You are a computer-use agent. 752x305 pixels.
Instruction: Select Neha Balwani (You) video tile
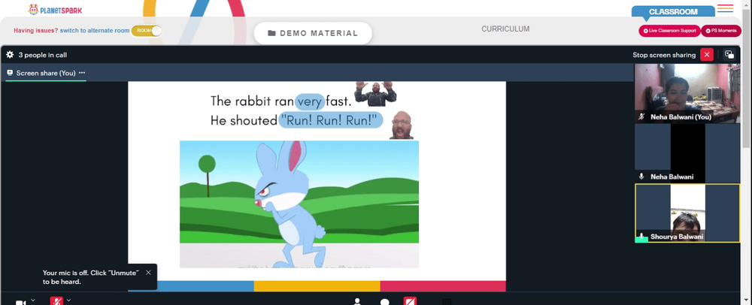[x=687, y=93]
